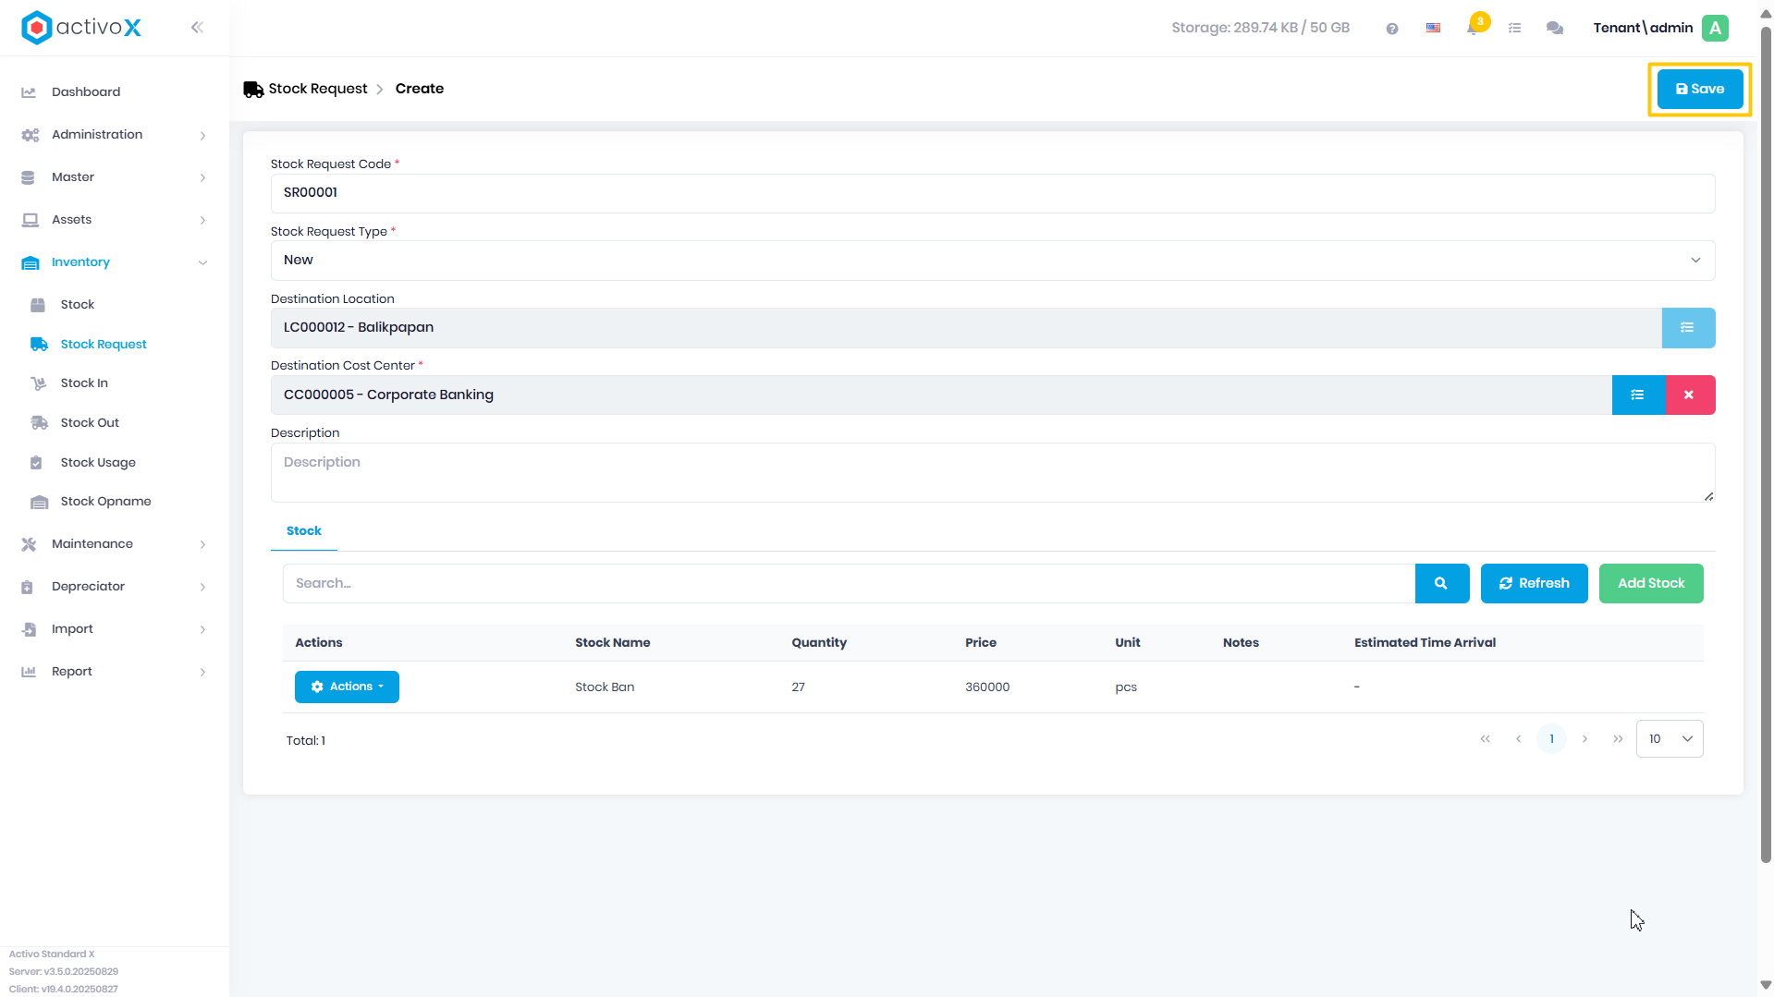The width and height of the screenshot is (1774, 997).
Task: Refresh the stock list
Action: pos(1534,584)
